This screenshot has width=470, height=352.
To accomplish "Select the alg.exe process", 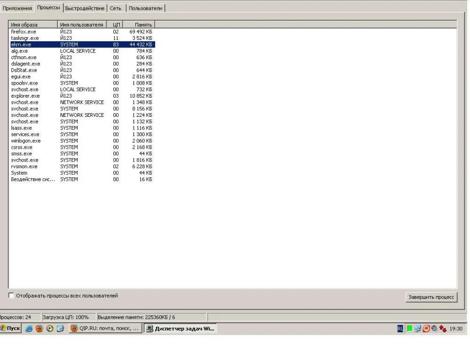I will [82, 51].
